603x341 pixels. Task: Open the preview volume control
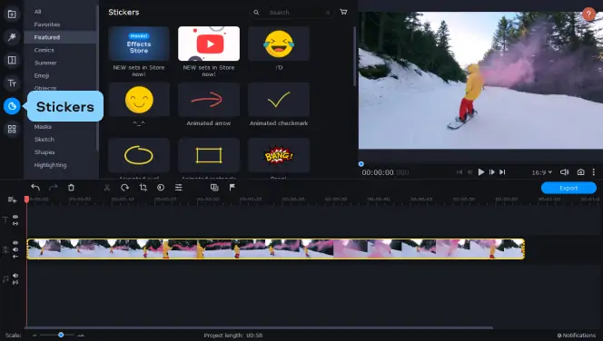tap(564, 172)
